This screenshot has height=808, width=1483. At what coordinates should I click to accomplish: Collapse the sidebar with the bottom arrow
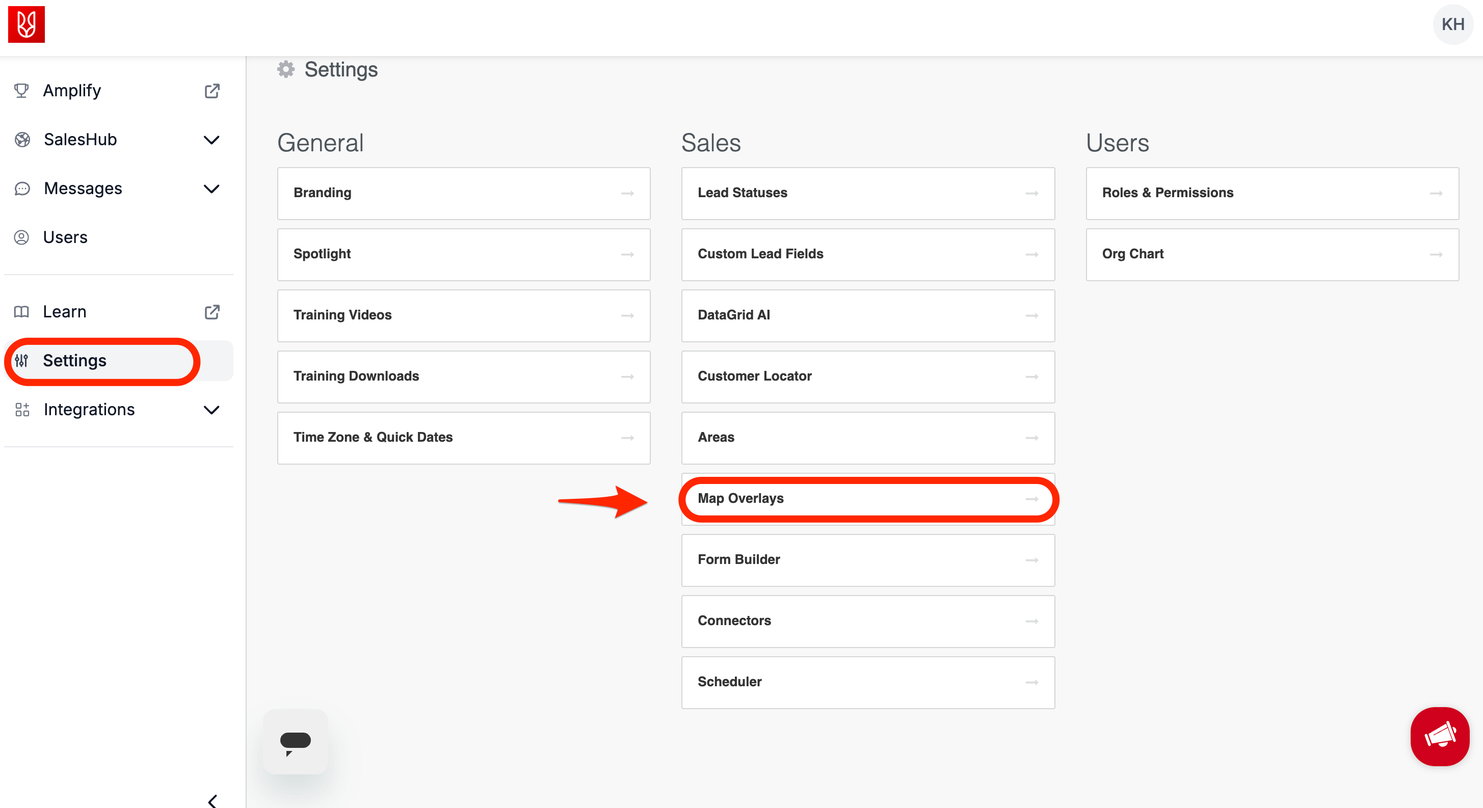[212, 800]
